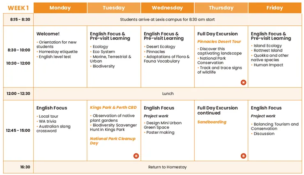
Task: Select the Tuesday column header
Action: coord(114,8)
